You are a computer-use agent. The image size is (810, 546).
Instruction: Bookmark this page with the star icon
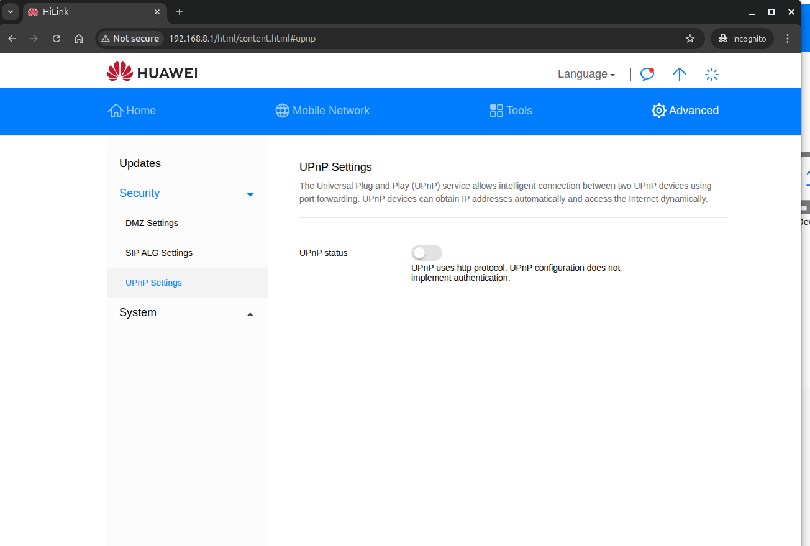(690, 39)
